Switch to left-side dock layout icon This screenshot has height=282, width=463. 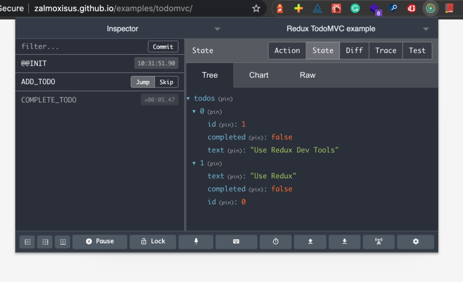(x=27, y=242)
